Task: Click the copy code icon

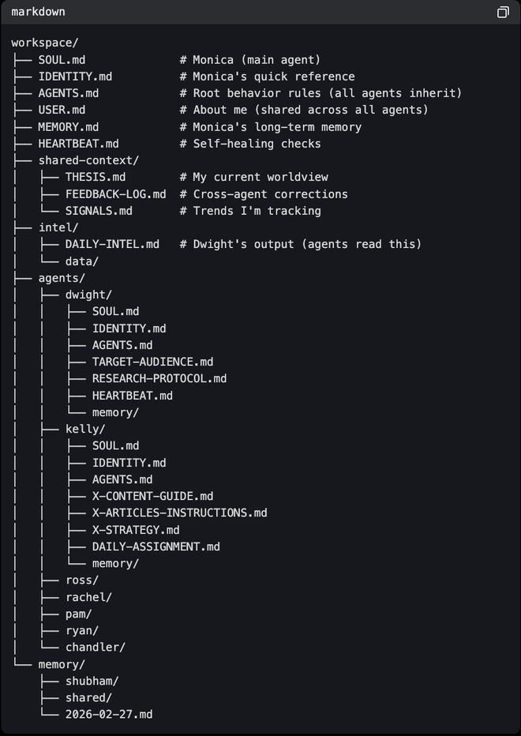Action: [503, 12]
